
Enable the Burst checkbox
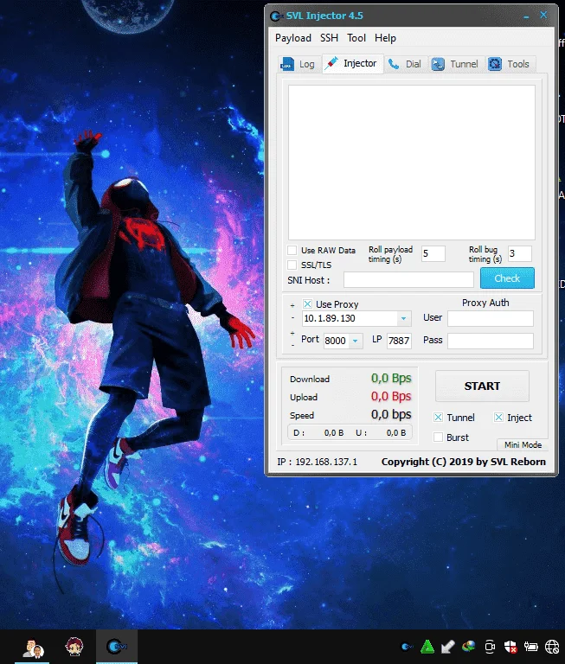(x=439, y=437)
